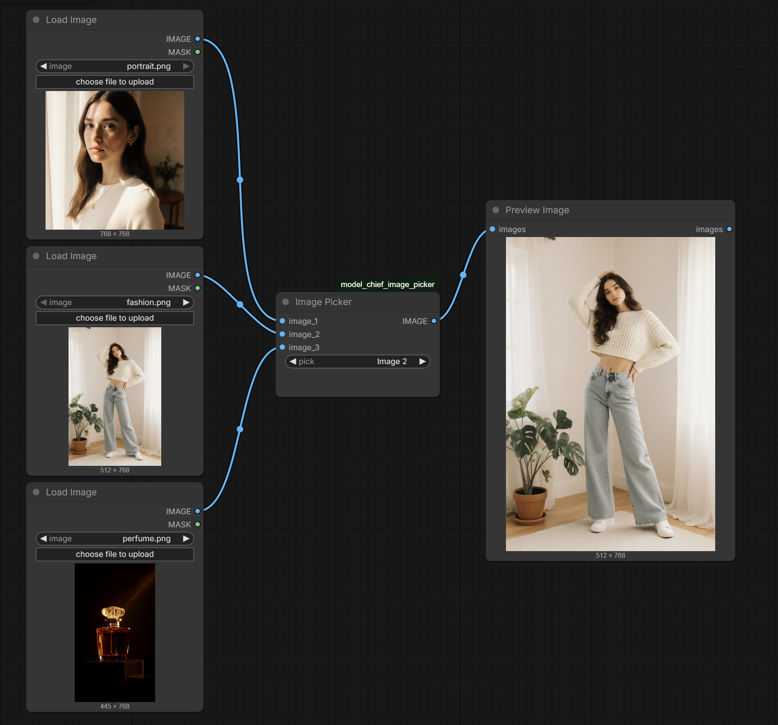Click the portrait woman thumbnail preview
778x725 pixels.
(x=115, y=160)
